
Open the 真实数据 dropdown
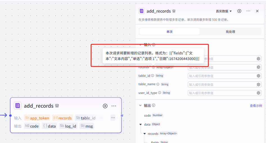click(x=224, y=11)
